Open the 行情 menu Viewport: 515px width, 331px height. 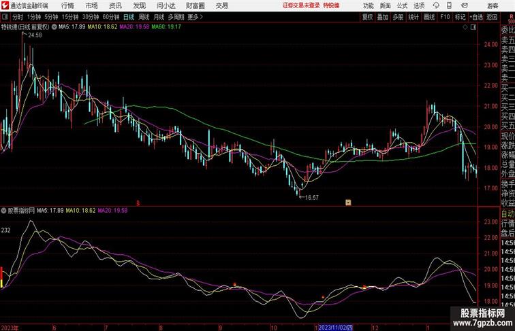click(67, 5)
